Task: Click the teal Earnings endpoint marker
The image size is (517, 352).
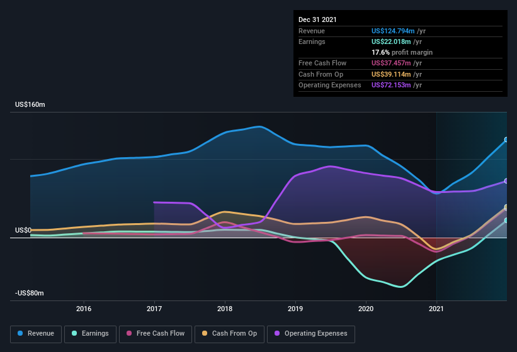Action: (506, 221)
